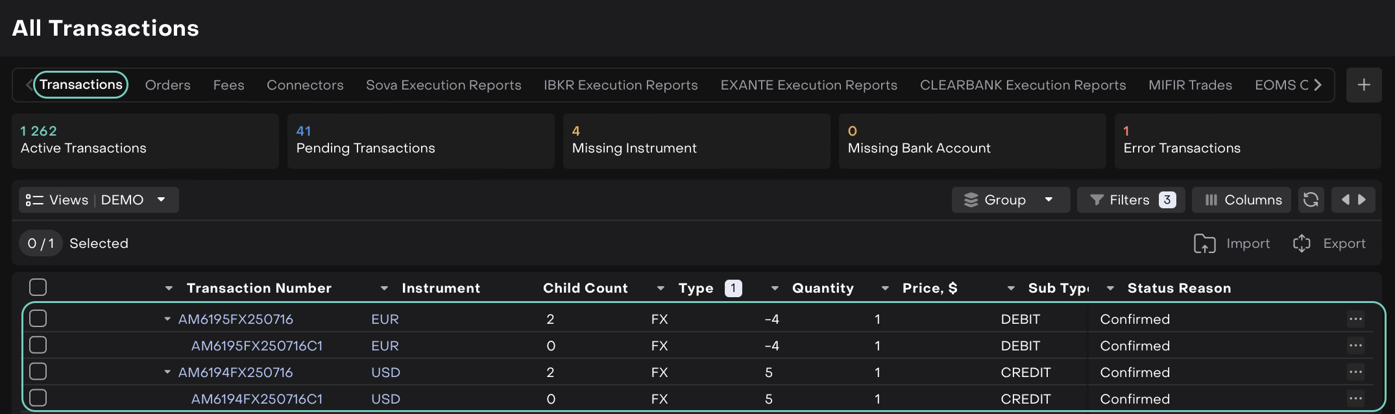Open row menu for AM6194FX250716C1
1395x414 pixels.
pos(1355,398)
